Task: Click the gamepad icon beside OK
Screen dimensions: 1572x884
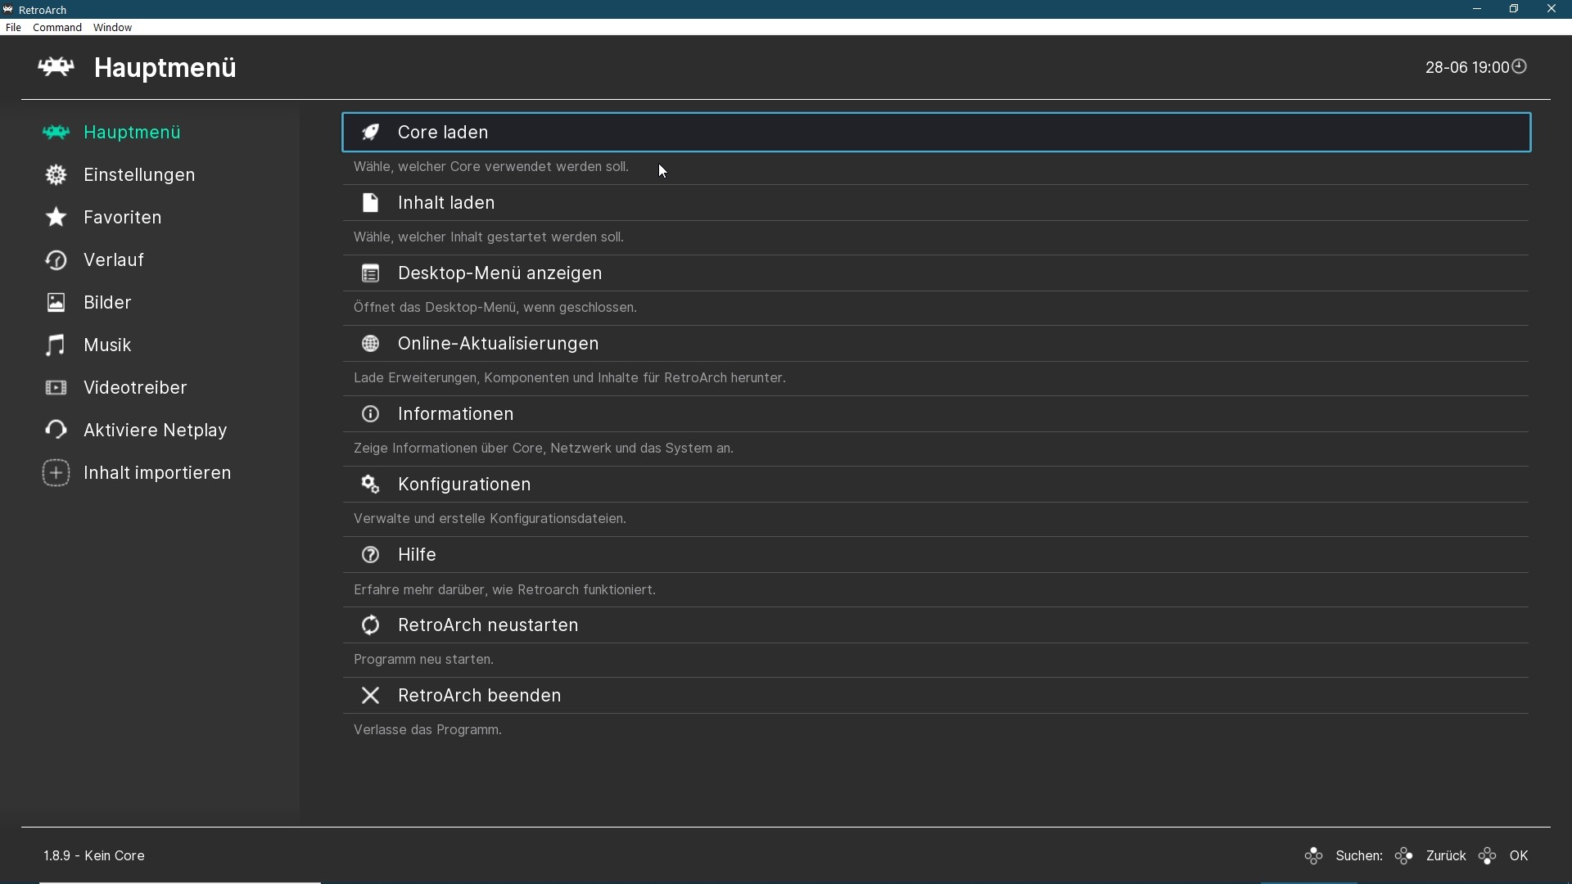Action: click(x=1488, y=856)
